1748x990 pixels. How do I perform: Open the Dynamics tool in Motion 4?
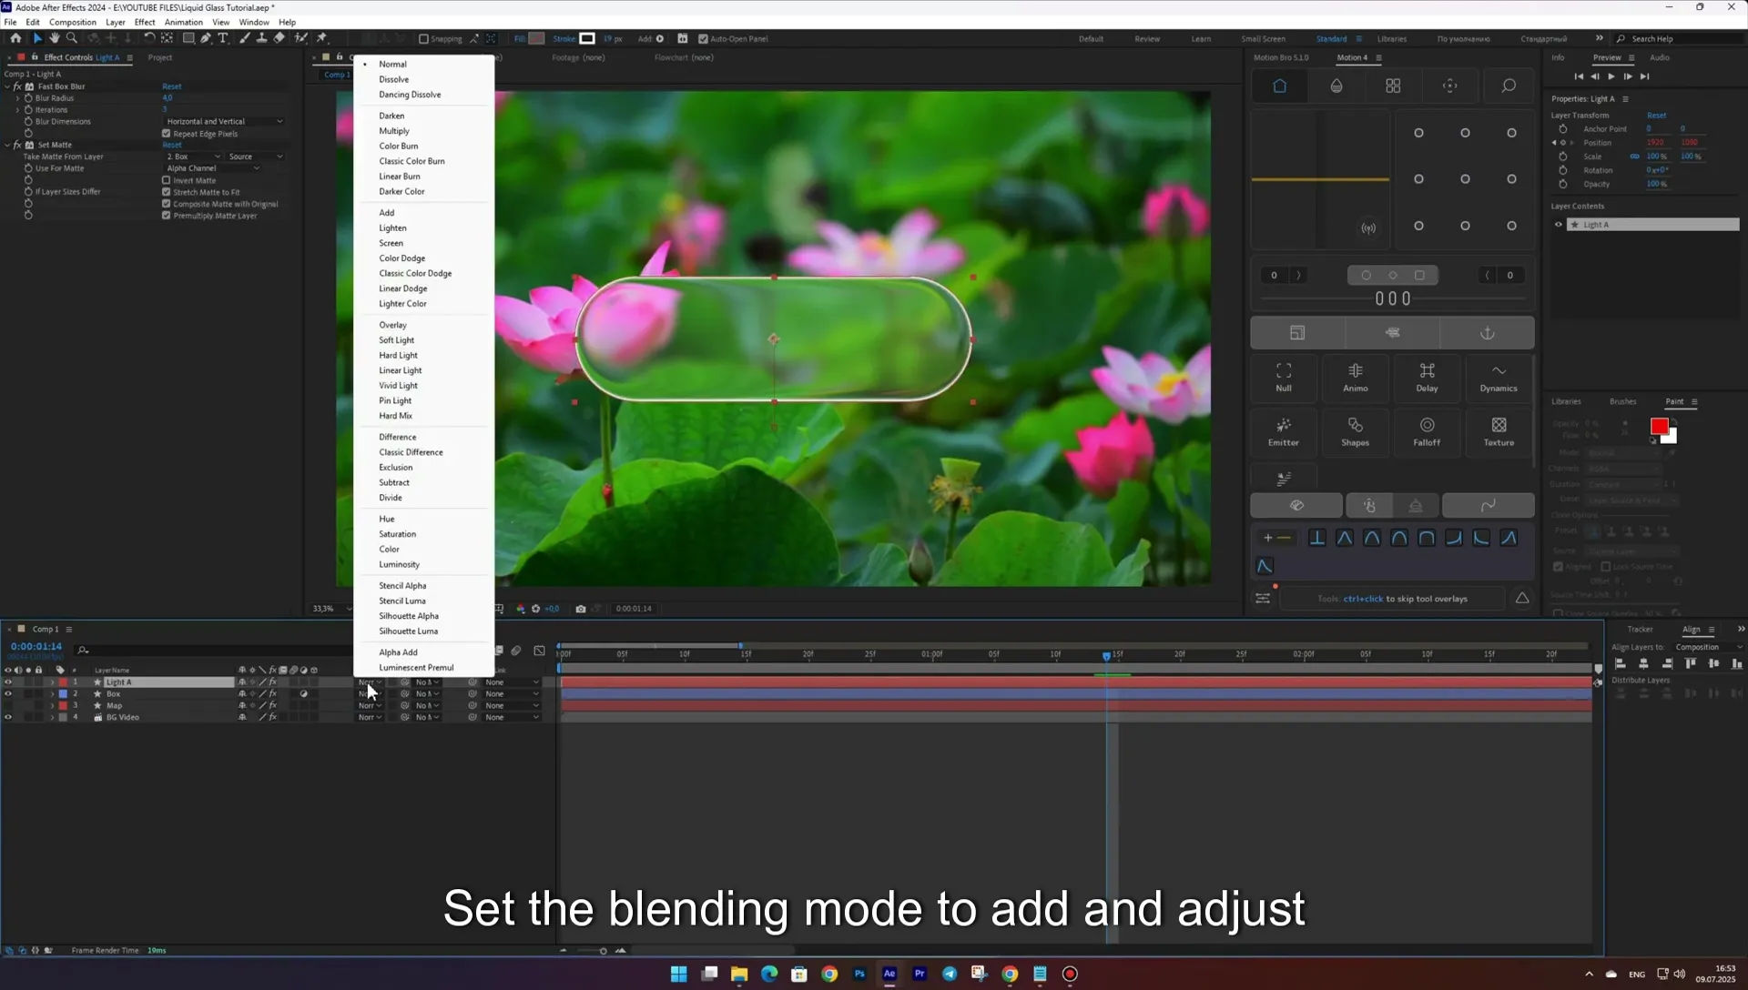coord(1499,377)
